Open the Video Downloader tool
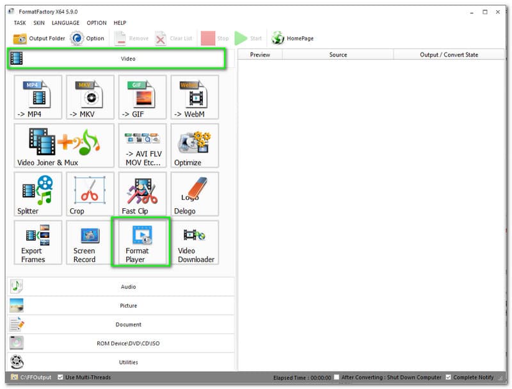The image size is (512, 389). tap(195, 242)
